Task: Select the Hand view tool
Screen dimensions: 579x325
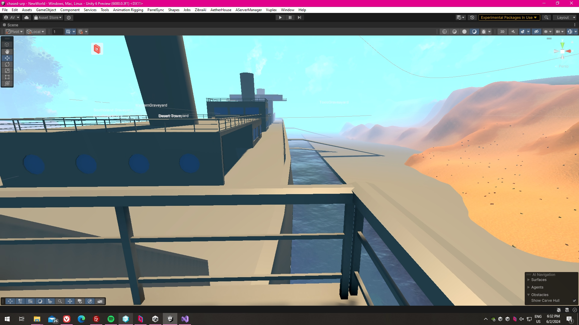Action: pyautogui.click(x=7, y=52)
